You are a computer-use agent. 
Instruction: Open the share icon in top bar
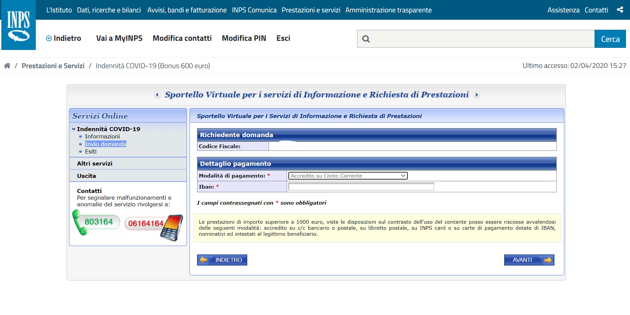click(x=620, y=10)
